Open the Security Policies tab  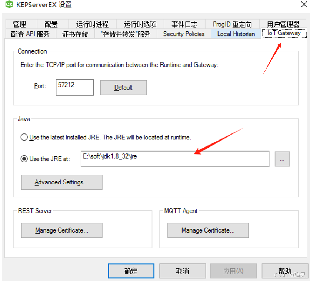[x=184, y=34]
